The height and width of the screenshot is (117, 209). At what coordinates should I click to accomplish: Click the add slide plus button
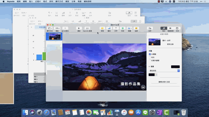coord(65,28)
